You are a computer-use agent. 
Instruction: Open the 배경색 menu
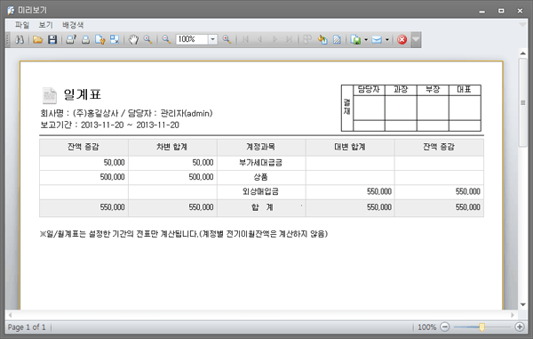(73, 25)
